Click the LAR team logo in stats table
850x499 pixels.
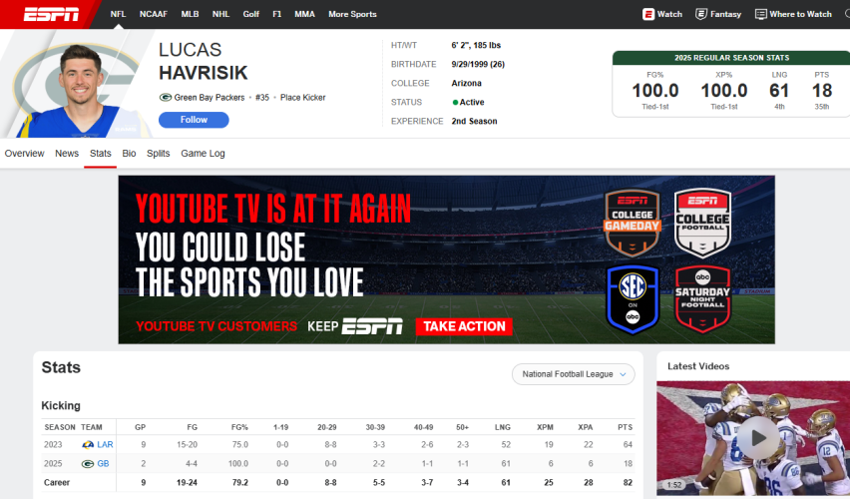pyautogui.click(x=88, y=444)
